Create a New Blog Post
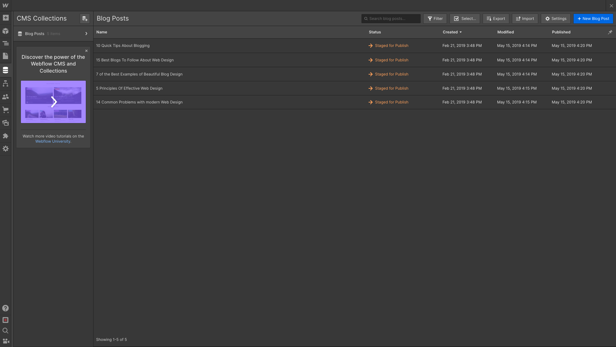This screenshot has width=616, height=347. click(x=593, y=19)
